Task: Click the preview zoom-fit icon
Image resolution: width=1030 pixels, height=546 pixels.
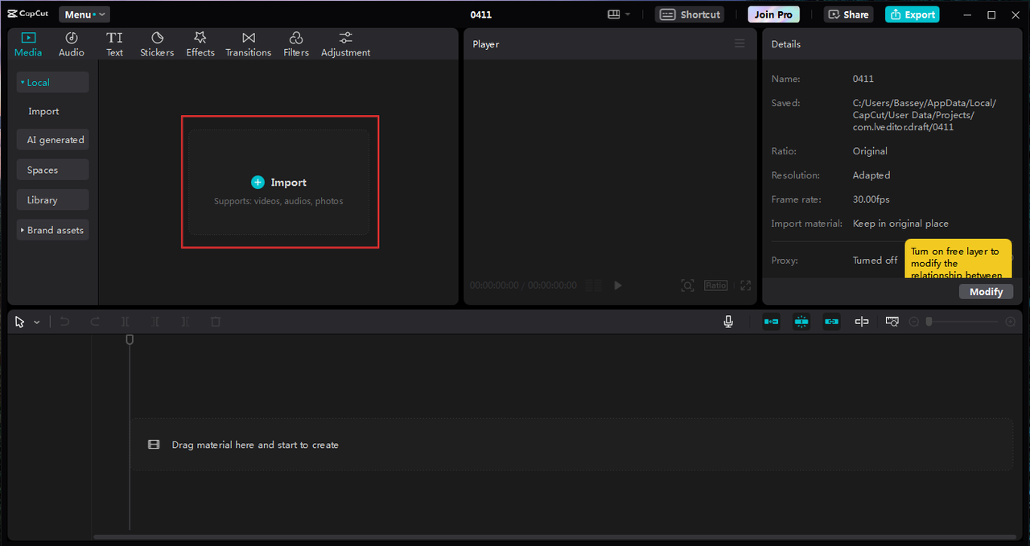Action: click(x=687, y=285)
